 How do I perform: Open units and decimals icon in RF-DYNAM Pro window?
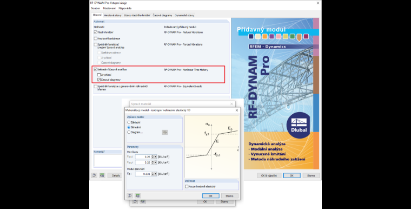click(x=102, y=175)
